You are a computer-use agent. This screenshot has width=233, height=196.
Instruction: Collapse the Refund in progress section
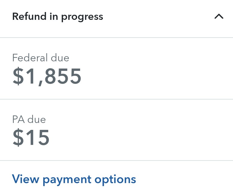coord(219,17)
